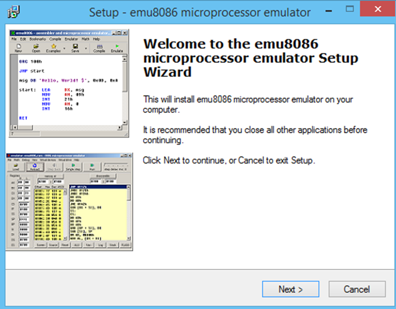Click the Stack button below the disassembly
Viewport: 396px width, 309px height.
tap(113, 245)
